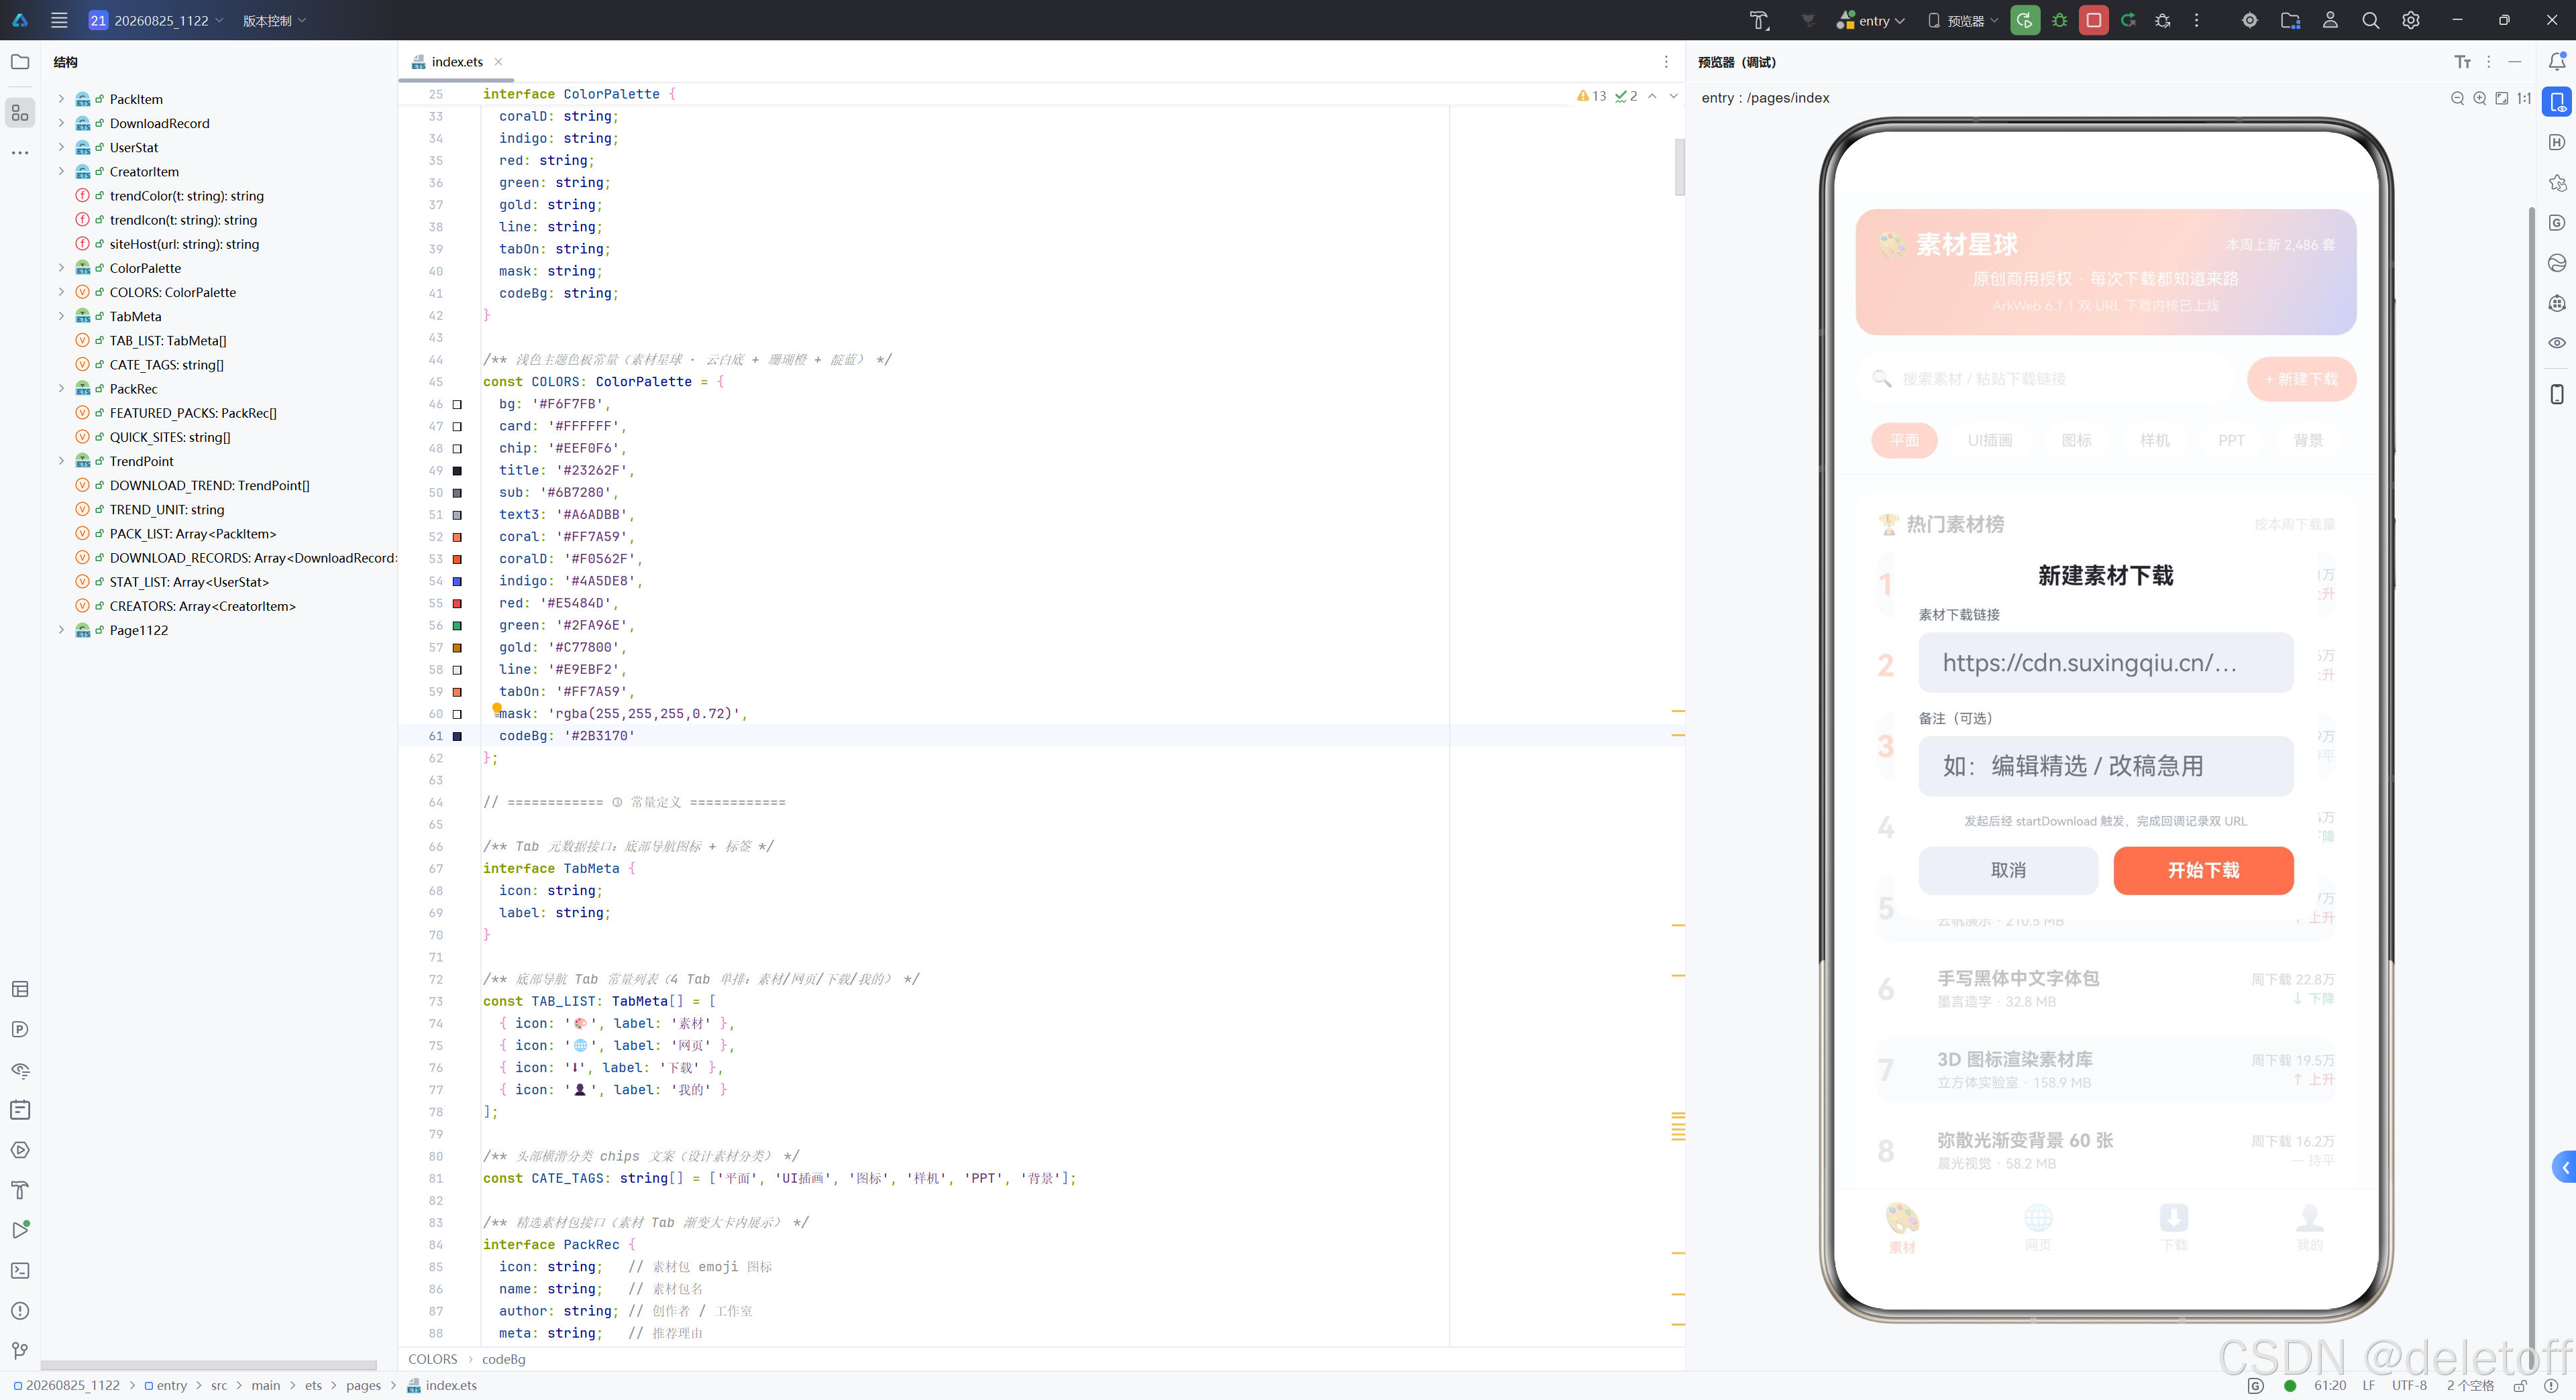Expand COLORS: ColorPalette in the structure tree

coord(61,292)
